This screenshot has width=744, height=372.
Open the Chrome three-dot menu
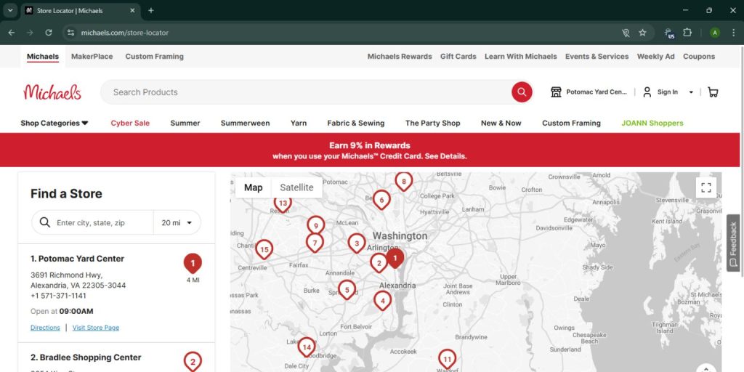pos(733,33)
